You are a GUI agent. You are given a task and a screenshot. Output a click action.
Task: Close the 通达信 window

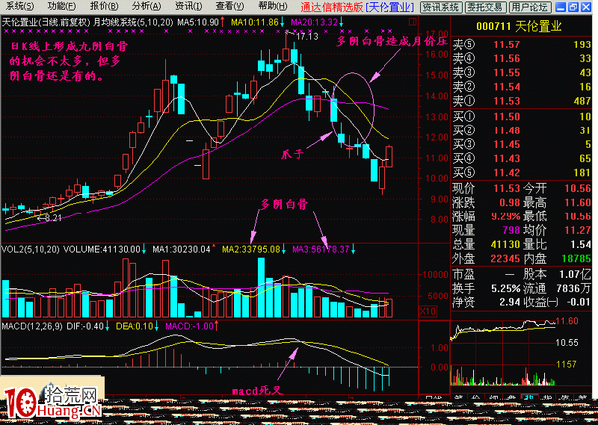(586, 7)
